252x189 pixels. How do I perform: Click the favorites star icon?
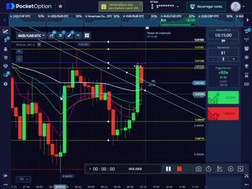coord(60,6)
